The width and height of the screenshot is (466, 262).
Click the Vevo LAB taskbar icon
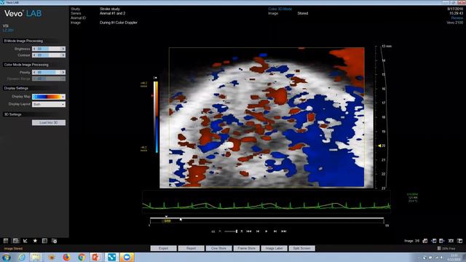click(x=111, y=257)
